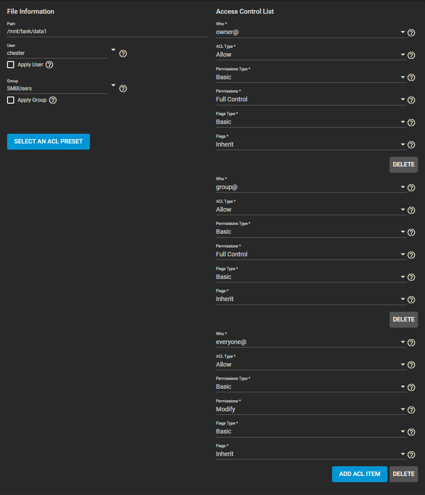Show help for group@ Who field

coord(411,188)
